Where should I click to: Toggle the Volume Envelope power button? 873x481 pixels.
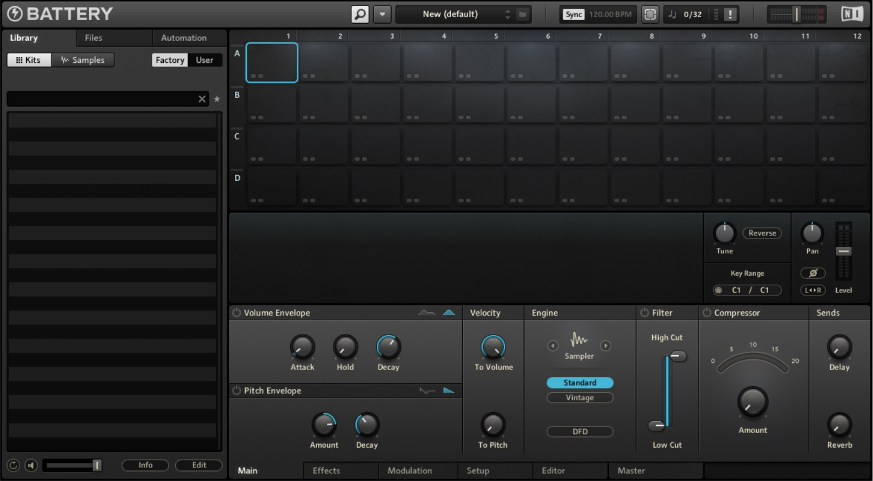(236, 313)
